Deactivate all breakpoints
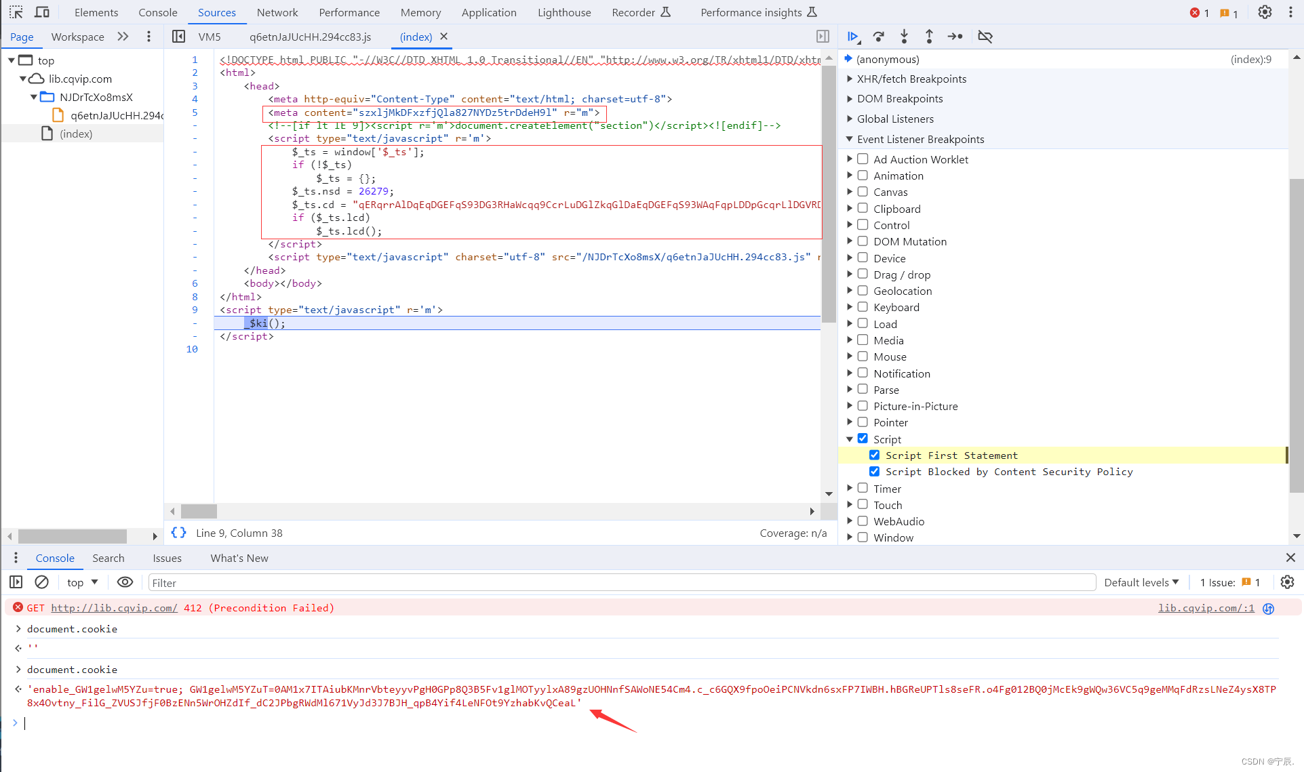 pyautogui.click(x=985, y=37)
